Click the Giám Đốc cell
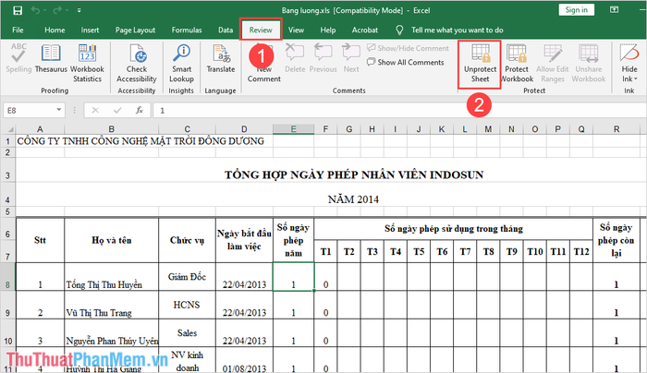Screen dimensions: 647x373 pos(187,277)
